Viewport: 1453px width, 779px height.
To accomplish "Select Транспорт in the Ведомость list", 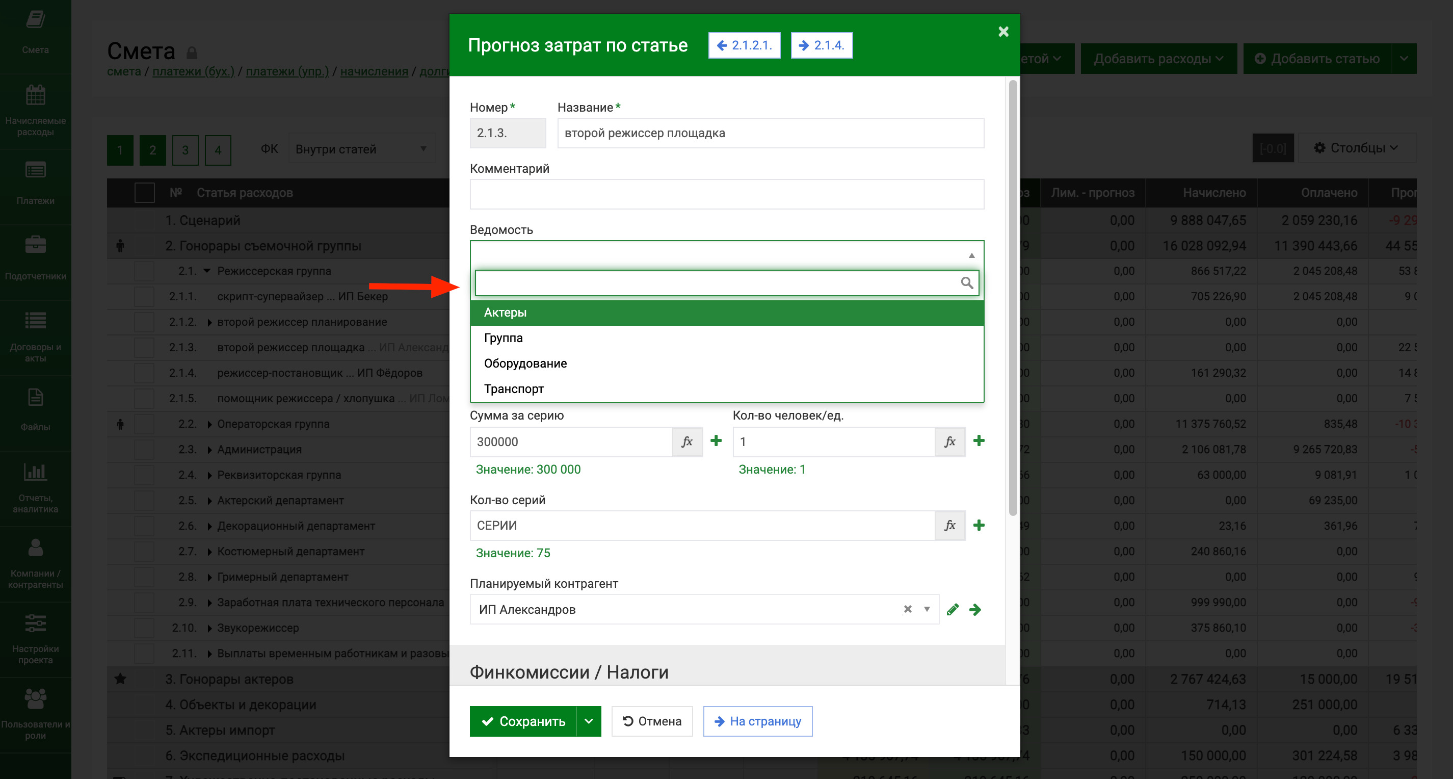I will (727, 388).
